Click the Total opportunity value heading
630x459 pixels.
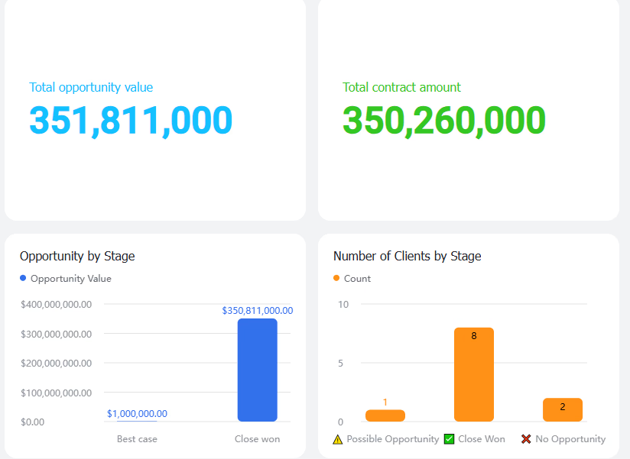click(x=91, y=88)
